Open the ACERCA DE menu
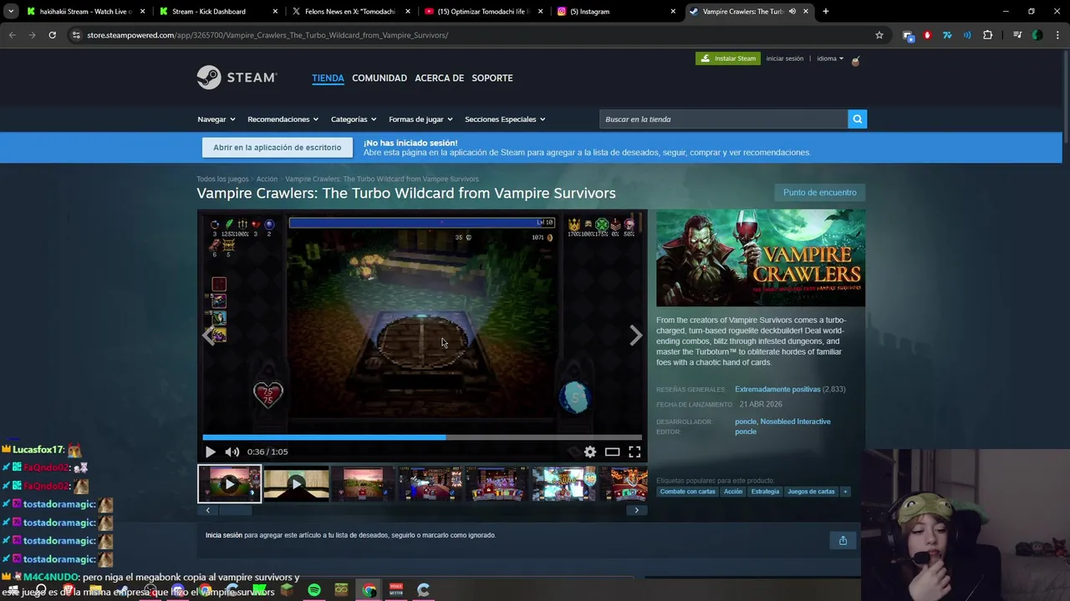Image resolution: width=1070 pixels, height=601 pixels. [439, 78]
